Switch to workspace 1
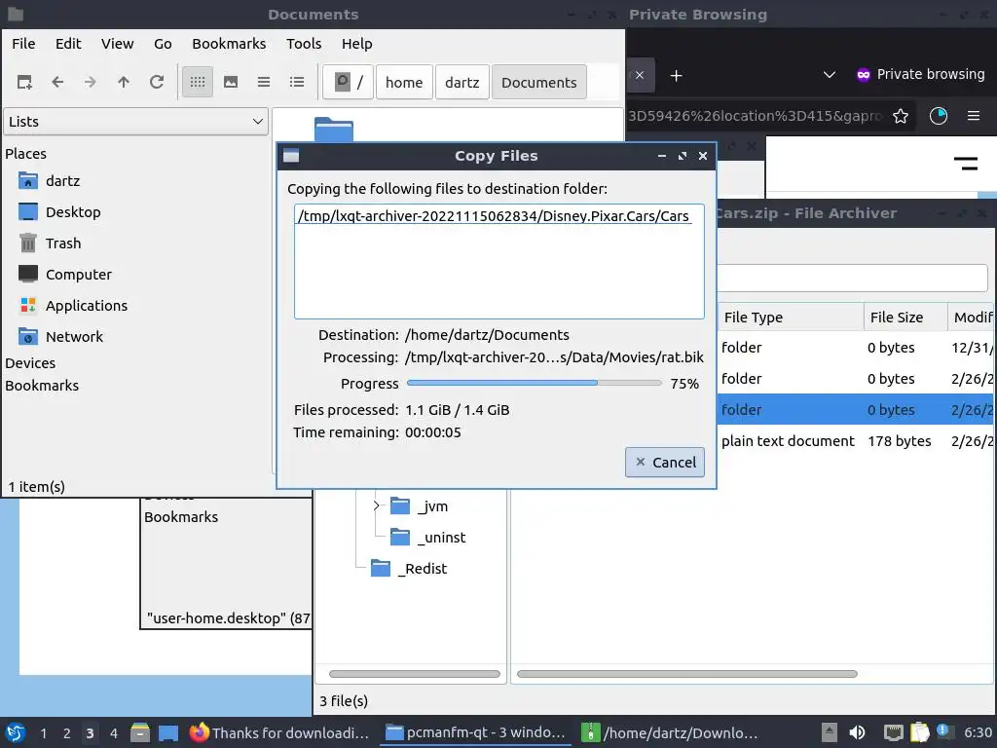997x748 pixels. tap(43, 733)
